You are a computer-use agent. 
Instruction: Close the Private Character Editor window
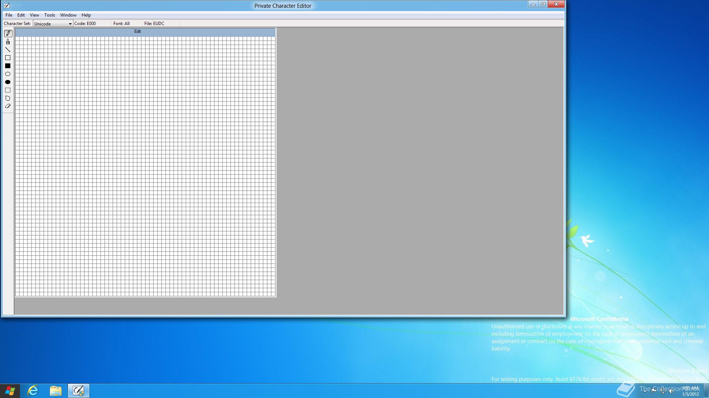556,4
